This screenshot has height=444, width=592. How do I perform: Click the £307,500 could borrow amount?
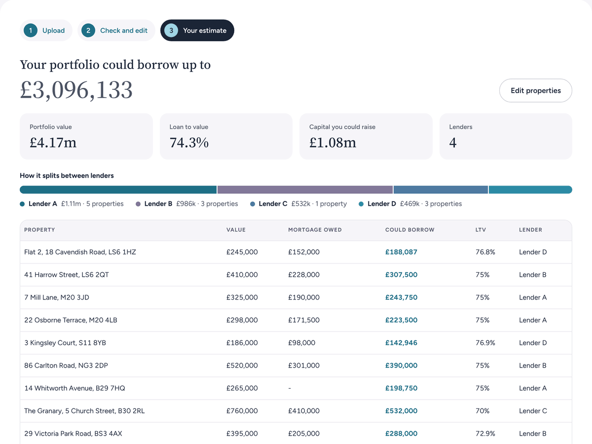(x=401, y=275)
